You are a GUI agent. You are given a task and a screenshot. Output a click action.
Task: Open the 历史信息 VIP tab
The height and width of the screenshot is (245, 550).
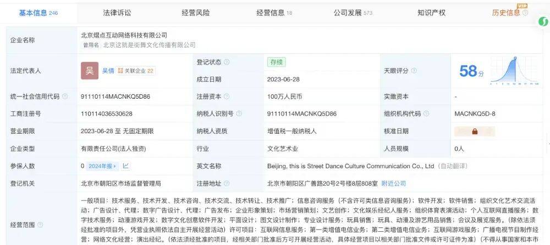pyautogui.click(x=506, y=13)
